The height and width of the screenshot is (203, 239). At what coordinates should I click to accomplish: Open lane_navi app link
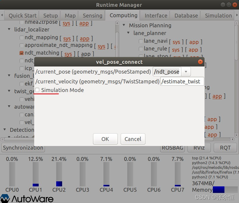tap(194, 42)
